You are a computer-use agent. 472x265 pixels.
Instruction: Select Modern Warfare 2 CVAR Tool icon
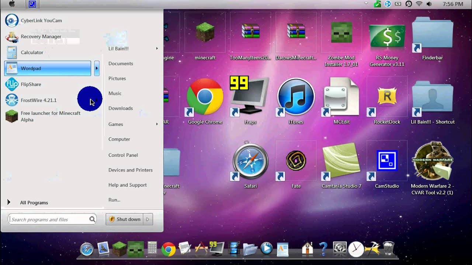[432, 169]
